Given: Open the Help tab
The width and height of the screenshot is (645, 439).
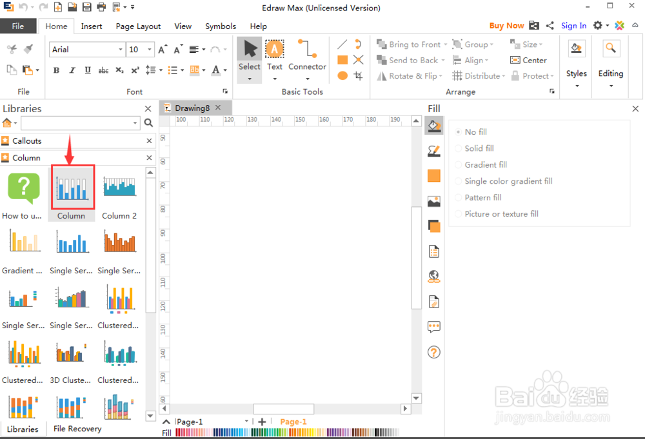Looking at the screenshot, I should tap(259, 26).
